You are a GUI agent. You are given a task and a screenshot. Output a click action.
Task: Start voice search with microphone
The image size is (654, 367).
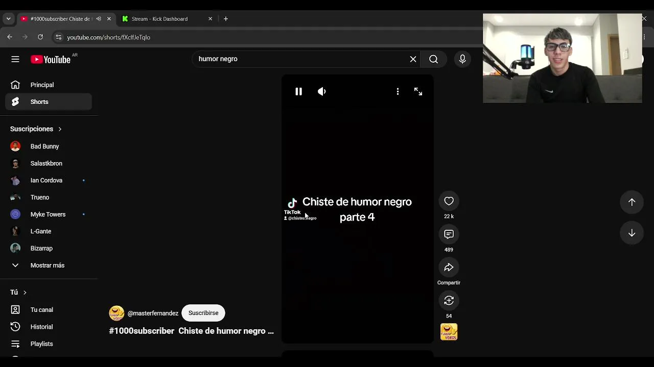(x=462, y=59)
